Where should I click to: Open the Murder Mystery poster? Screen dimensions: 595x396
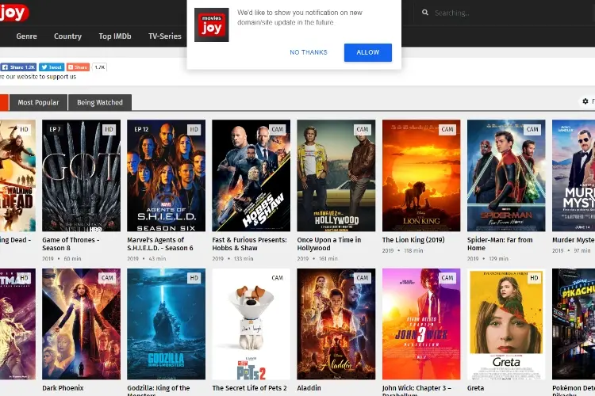pos(574,176)
